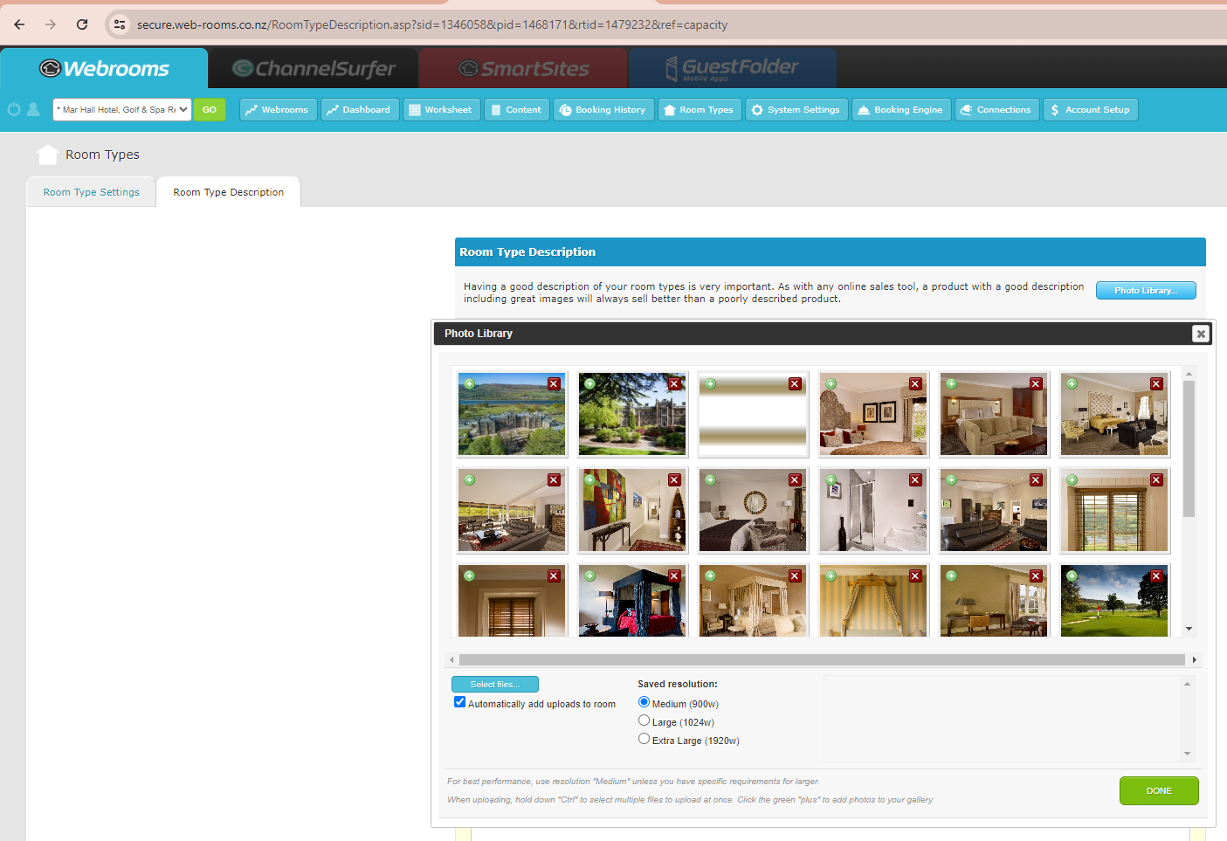Delete the golf course photo with red X

tap(1156, 576)
